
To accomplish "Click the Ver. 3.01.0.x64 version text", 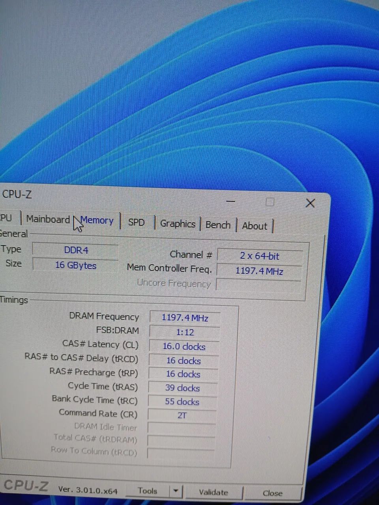I will coord(88,490).
